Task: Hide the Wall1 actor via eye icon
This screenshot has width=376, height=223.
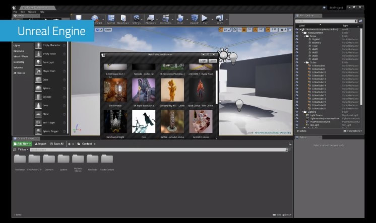Action: (x=297, y=50)
